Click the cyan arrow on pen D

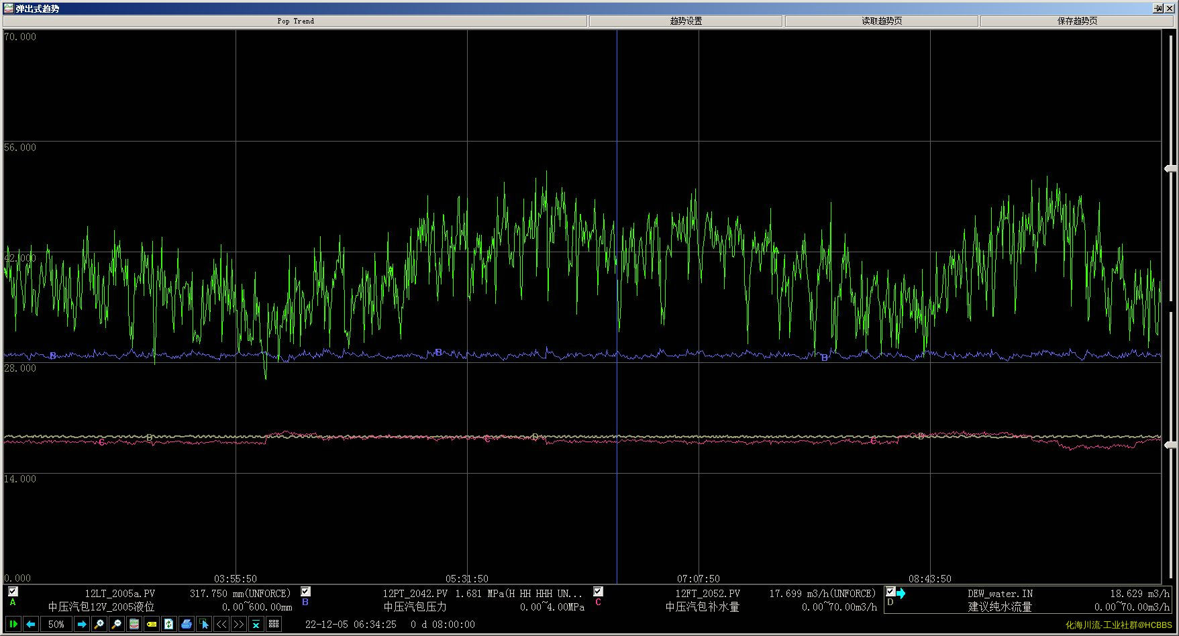point(901,593)
